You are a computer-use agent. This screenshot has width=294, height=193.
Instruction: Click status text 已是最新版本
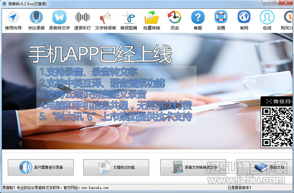point(239,188)
